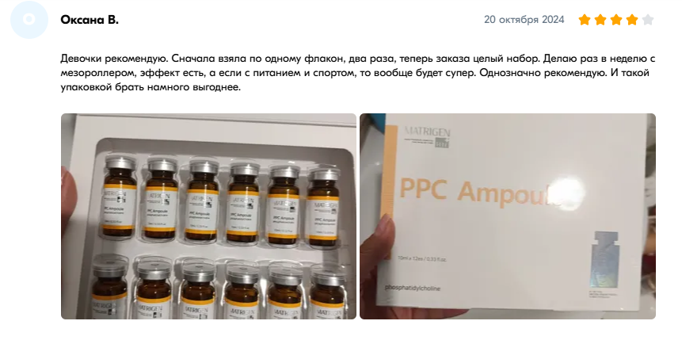Image resolution: width=682 pixels, height=340 pixels.
Task: Select the second orange rating star
Action: pyautogui.click(x=600, y=20)
